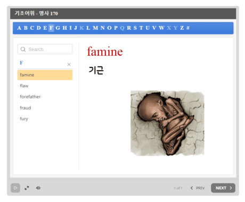Viewport: 245px width, 202px height.
Task: Jump to letter D in alphabet bar
Action: pyautogui.click(x=39, y=28)
